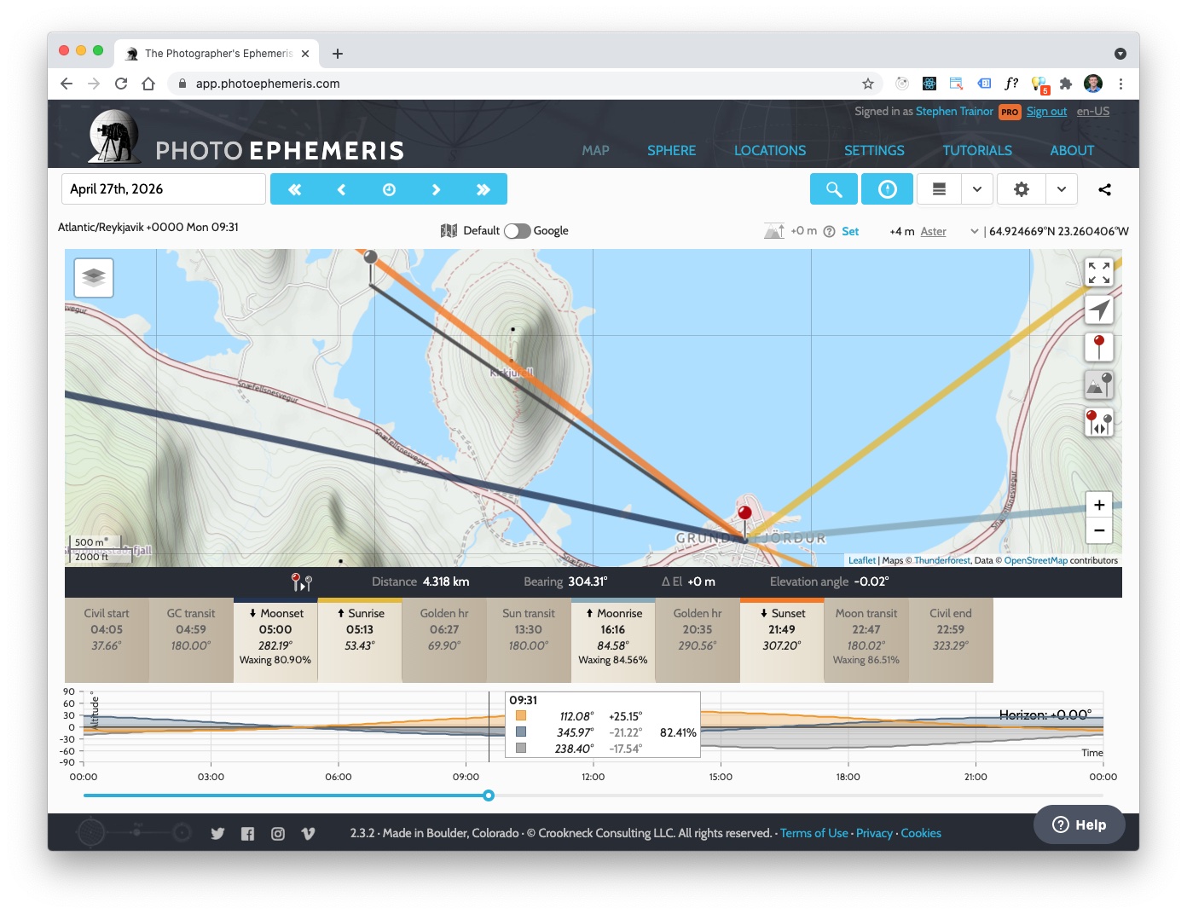Screen dimensions: 1187x914
Task: Click the locate-me arrow icon on map
Action: [1099, 310]
